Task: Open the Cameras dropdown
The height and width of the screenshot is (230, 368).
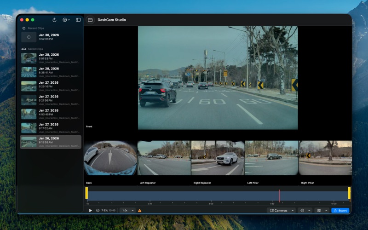Action: [x=282, y=211]
